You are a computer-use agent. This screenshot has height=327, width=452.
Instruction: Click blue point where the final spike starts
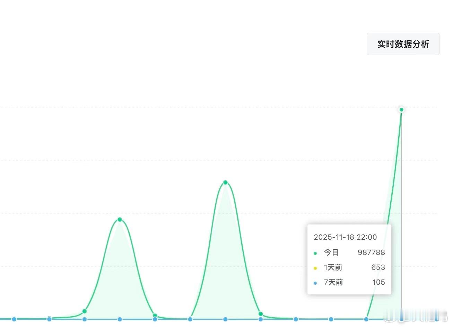coord(366,319)
